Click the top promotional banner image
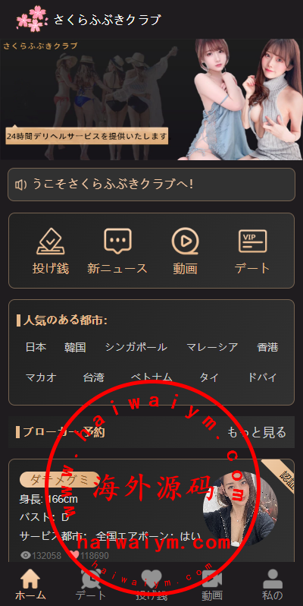Image resolution: width=303 pixels, height=606 pixels. (x=151, y=99)
